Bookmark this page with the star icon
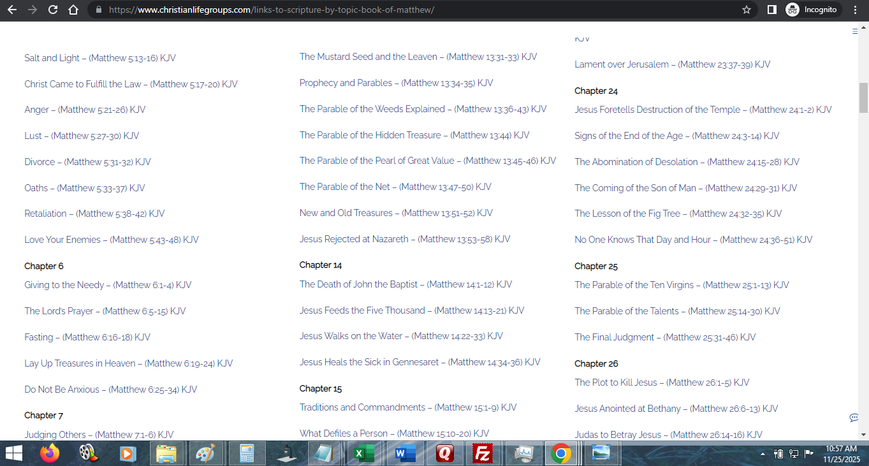 pyautogui.click(x=747, y=10)
